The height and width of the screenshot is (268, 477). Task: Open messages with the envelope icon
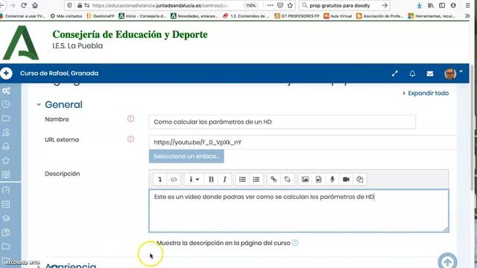(430, 74)
